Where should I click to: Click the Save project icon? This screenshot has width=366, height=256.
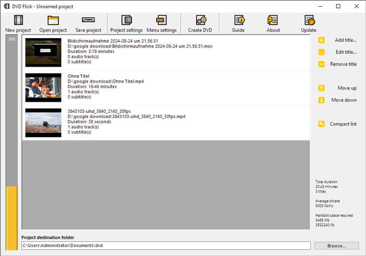pyautogui.click(x=88, y=20)
